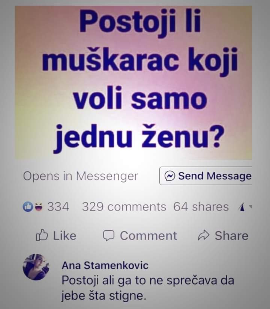Click the speech bubble comment icon

[108, 235]
